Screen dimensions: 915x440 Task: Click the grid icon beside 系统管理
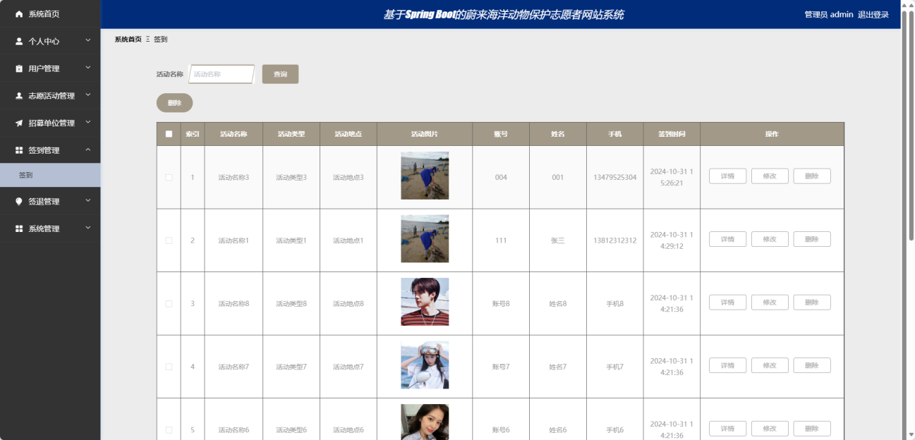point(19,228)
